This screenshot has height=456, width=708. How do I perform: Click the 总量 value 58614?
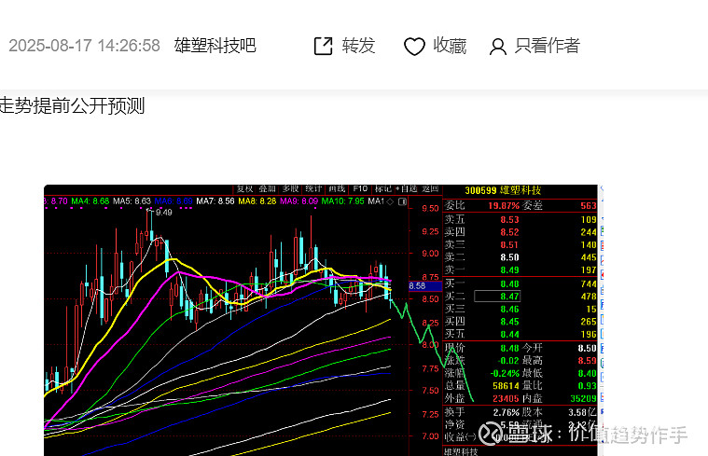(506, 386)
